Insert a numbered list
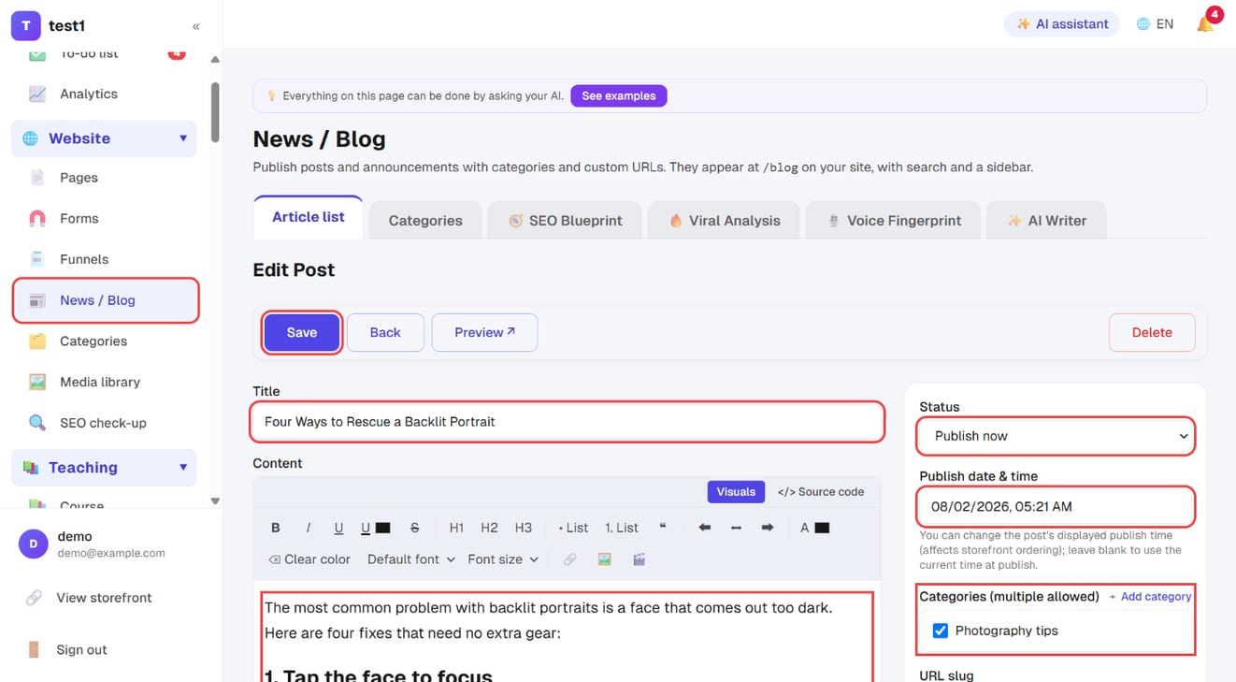1236x682 pixels. click(622, 528)
